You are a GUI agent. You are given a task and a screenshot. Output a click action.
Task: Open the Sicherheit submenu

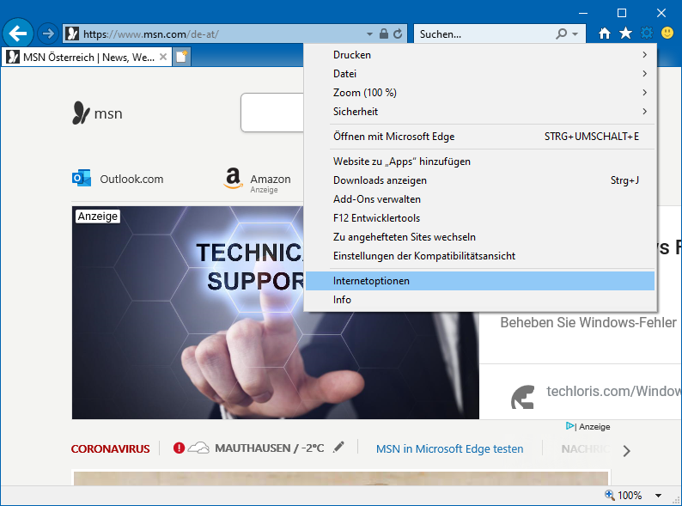480,112
